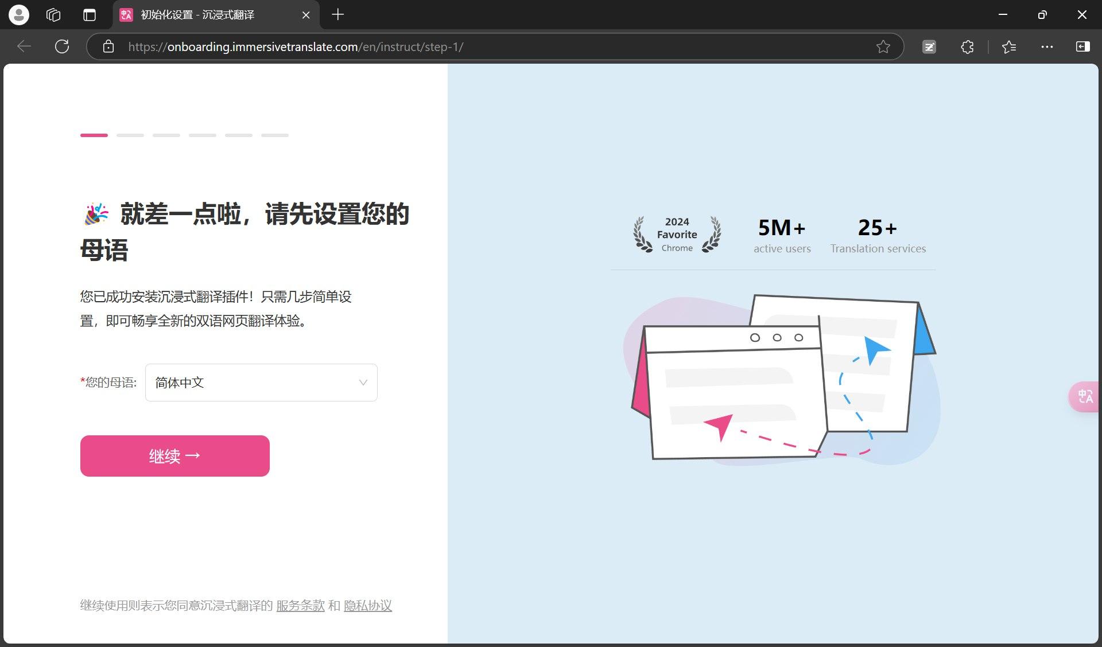Viewport: 1102px width, 647px height.
Task: View site info via the lock icon
Action: (108, 46)
